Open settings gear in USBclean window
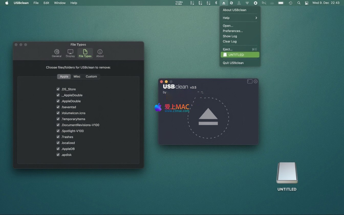 coord(255,81)
